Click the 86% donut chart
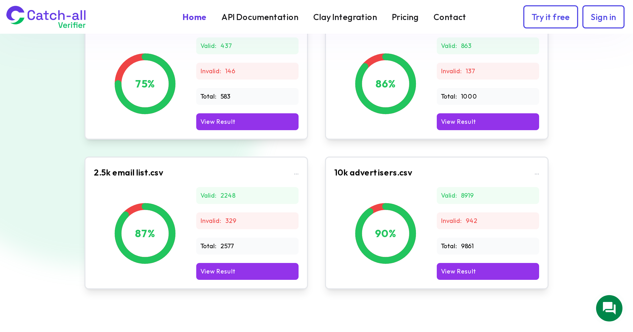Viewport: 633px width, 332px height. [x=385, y=84]
